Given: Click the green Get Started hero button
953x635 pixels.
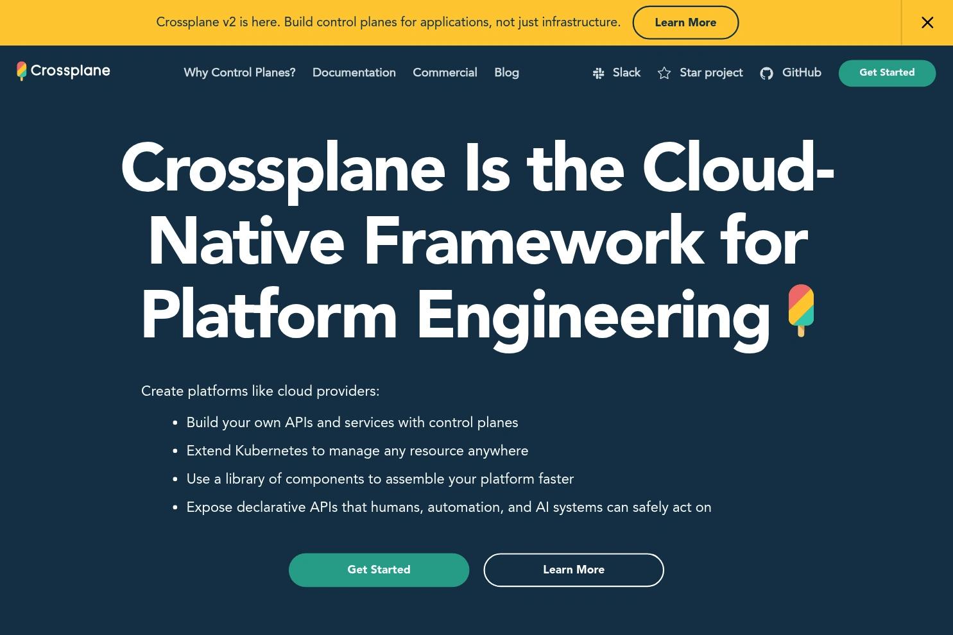Looking at the screenshot, I should pyautogui.click(x=379, y=570).
